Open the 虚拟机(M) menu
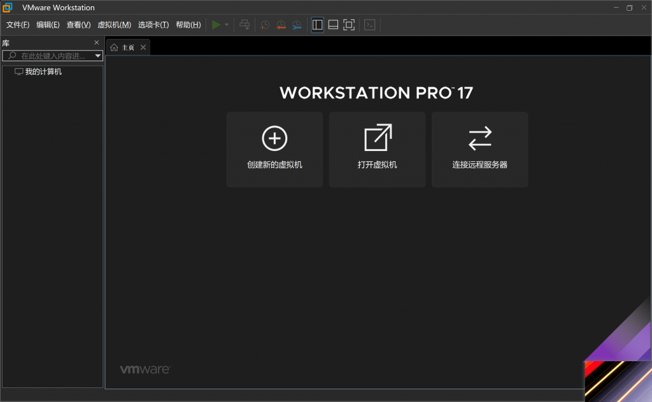652x402 pixels. point(115,25)
